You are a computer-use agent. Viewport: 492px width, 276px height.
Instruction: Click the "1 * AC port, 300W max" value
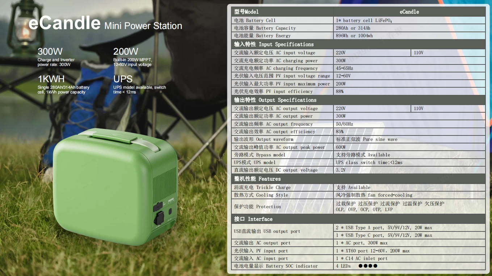362,243
